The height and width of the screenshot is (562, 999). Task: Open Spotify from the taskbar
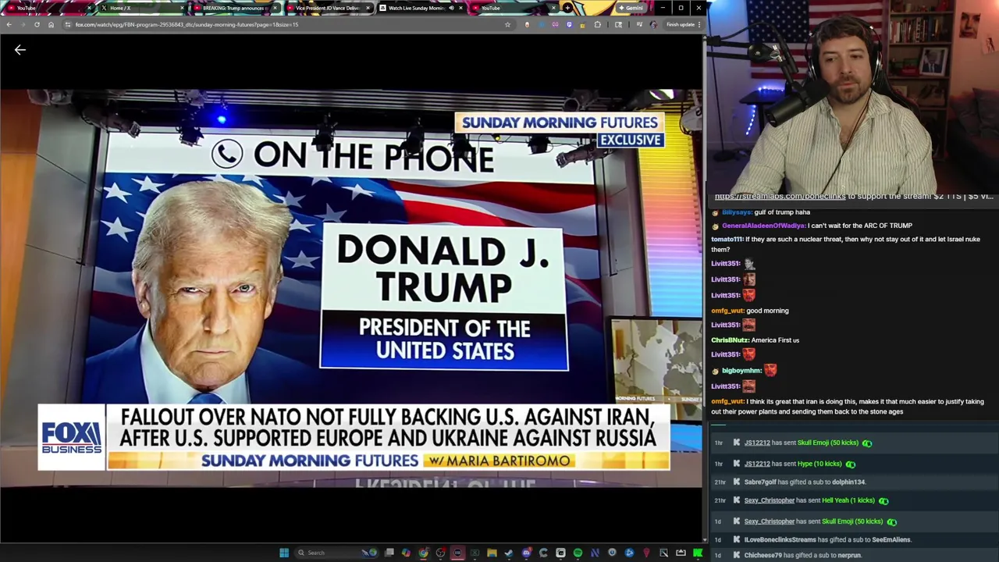[578, 553]
